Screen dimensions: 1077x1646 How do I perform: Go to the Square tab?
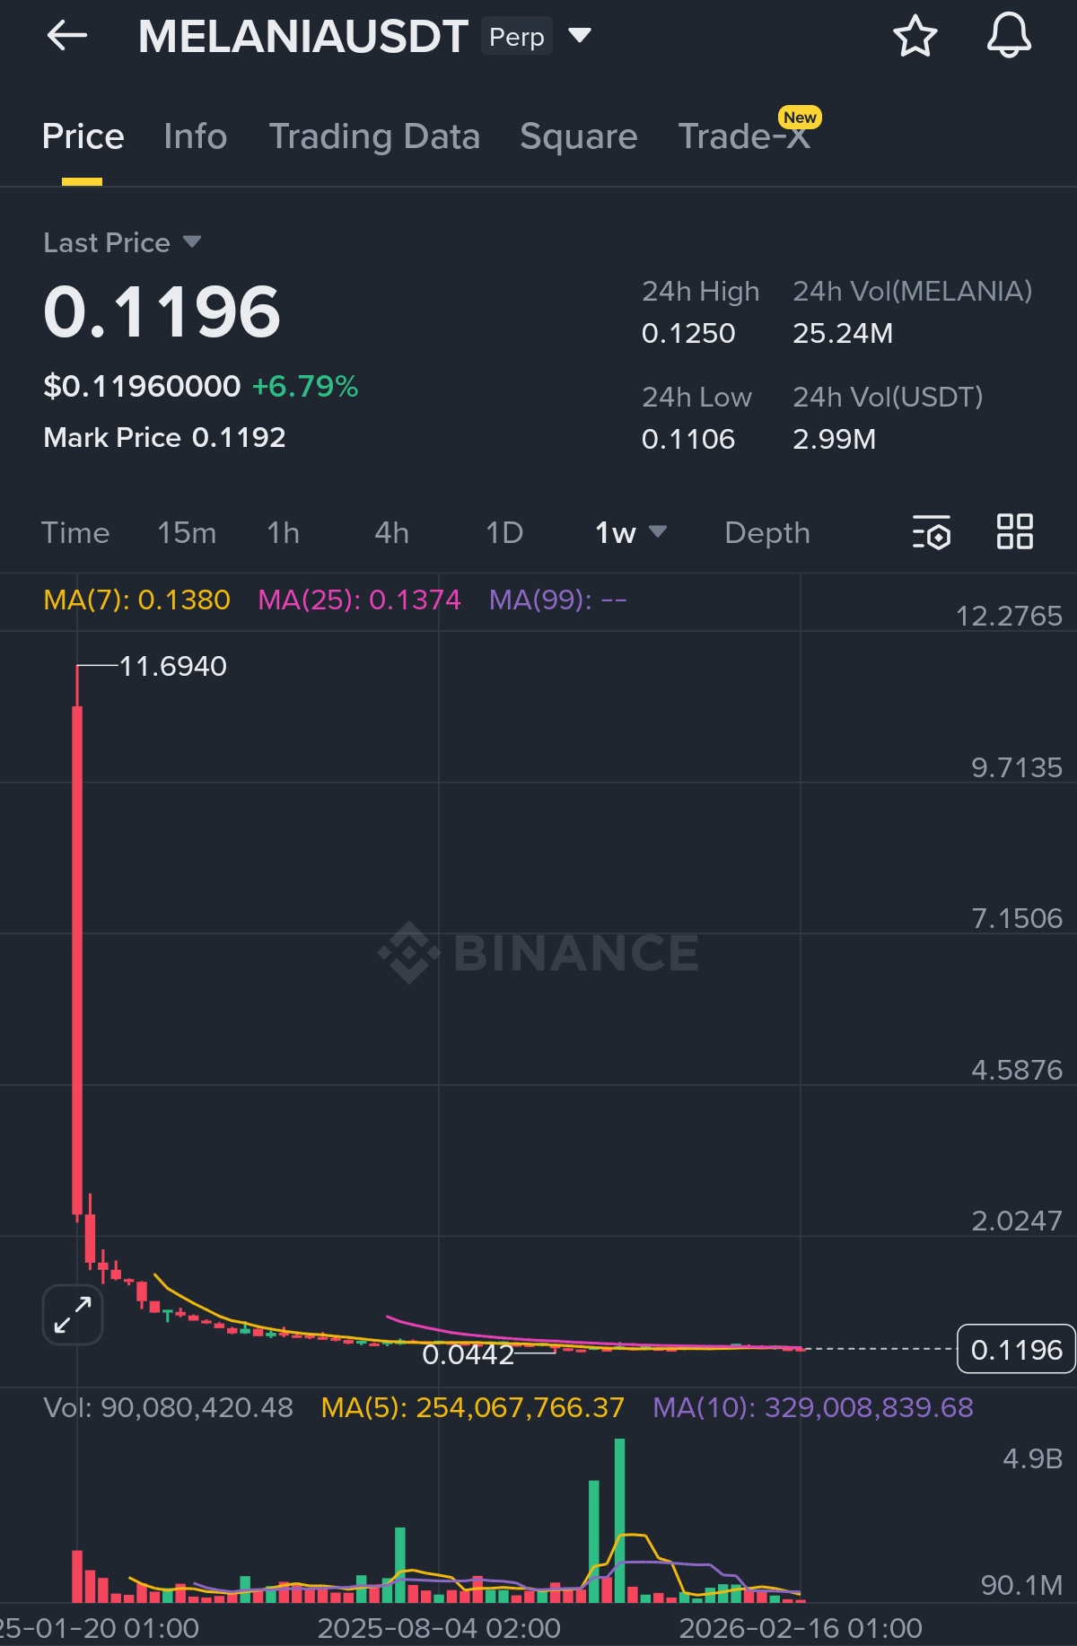click(578, 136)
